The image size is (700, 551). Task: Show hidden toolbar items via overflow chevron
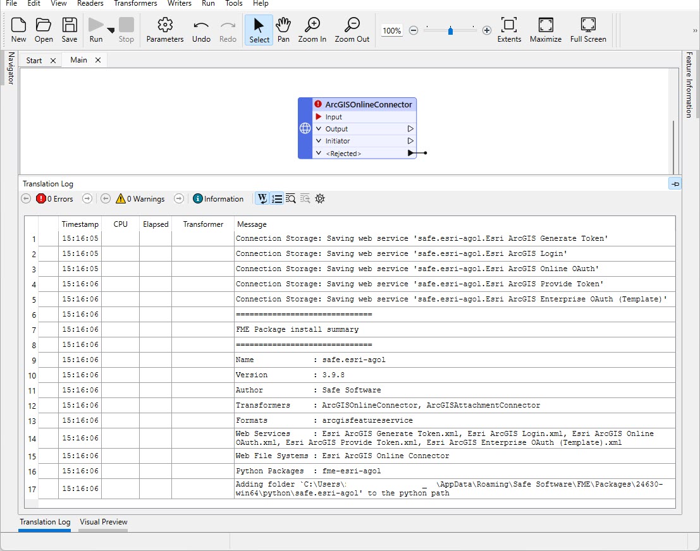tap(695, 30)
